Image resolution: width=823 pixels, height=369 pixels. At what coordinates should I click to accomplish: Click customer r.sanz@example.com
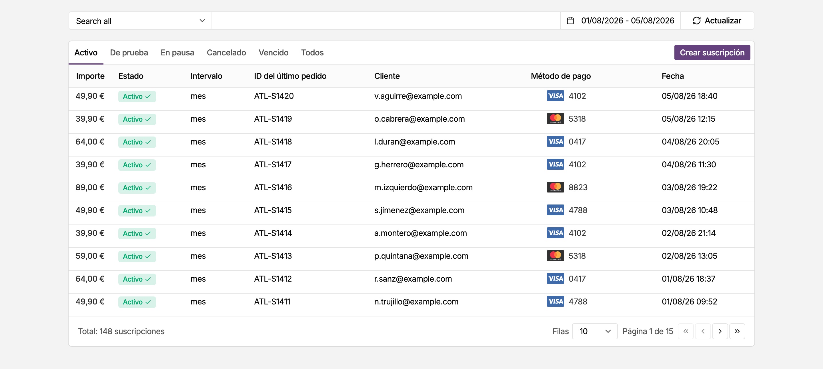coord(413,279)
